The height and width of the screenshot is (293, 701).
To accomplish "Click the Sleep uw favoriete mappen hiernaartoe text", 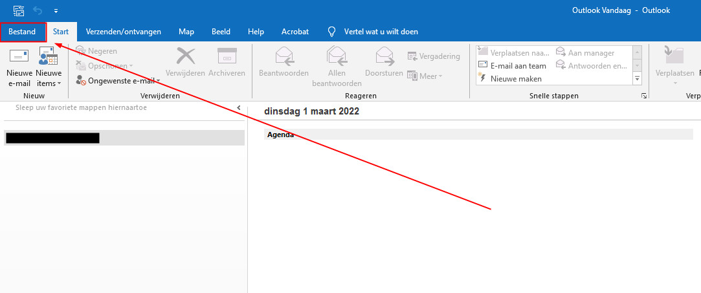I will (x=81, y=107).
